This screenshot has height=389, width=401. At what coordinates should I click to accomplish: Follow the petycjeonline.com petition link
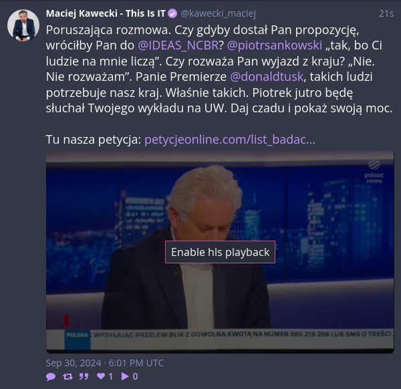(x=230, y=140)
